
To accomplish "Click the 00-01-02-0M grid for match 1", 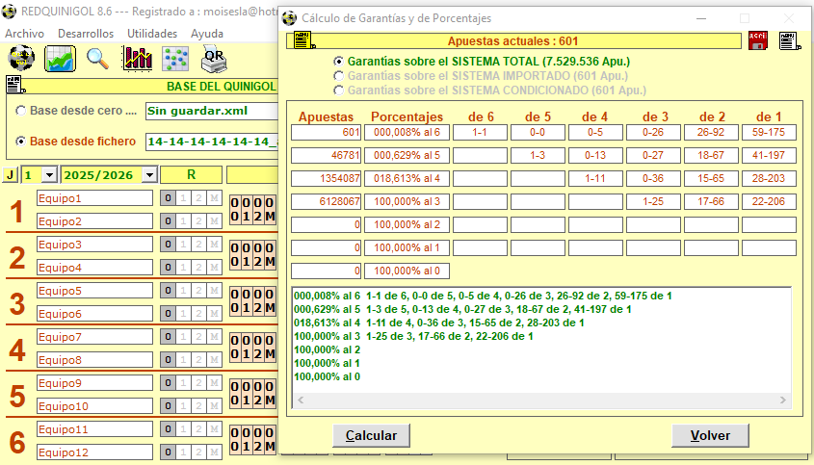I will [252, 210].
